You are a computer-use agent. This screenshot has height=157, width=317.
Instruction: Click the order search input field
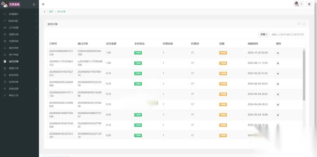(x=288, y=35)
